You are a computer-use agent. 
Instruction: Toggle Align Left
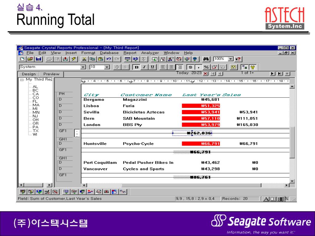click(x=163, y=67)
